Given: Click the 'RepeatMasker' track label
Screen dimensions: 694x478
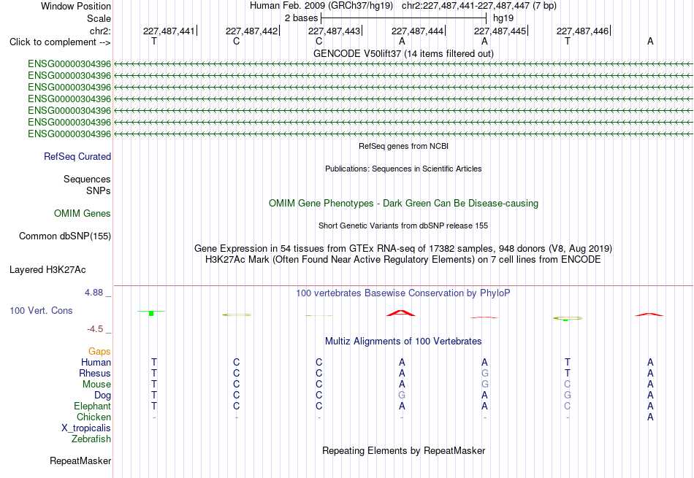Looking at the screenshot, I should [80, 461].
